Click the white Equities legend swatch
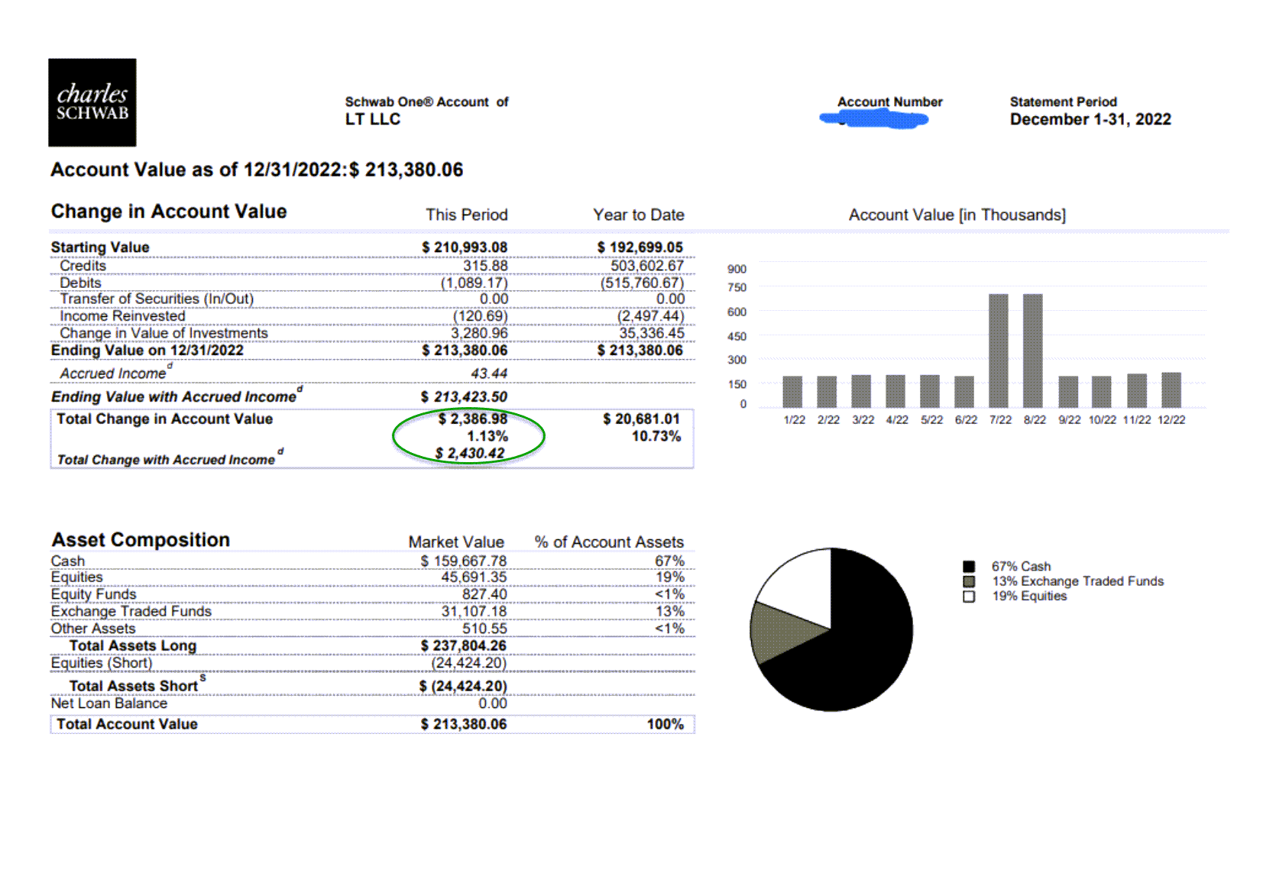 (969, 597)
